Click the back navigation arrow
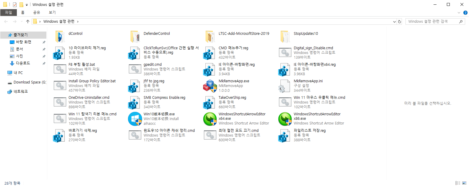The height and width of the screenshot is (187, 469). [6, 22]
